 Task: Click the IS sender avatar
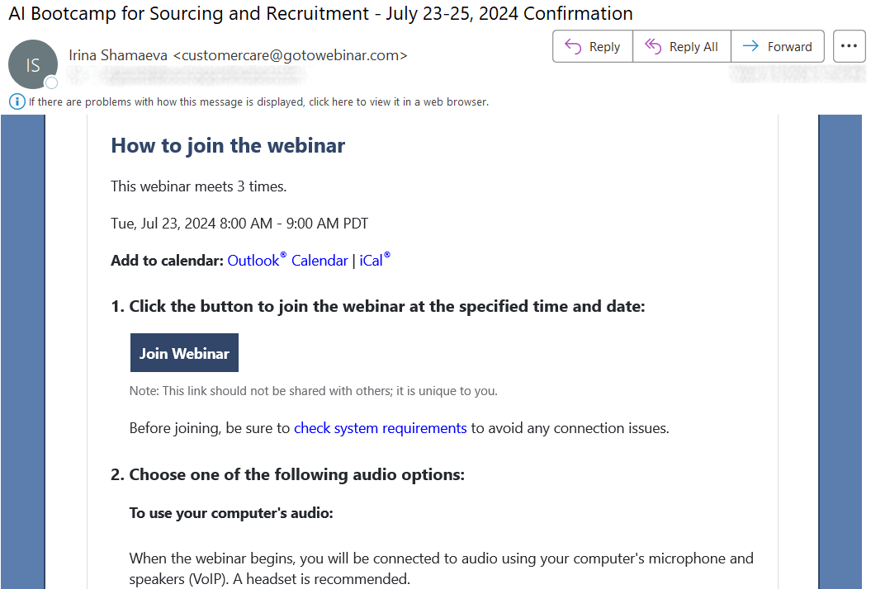[x=33, y=64]
